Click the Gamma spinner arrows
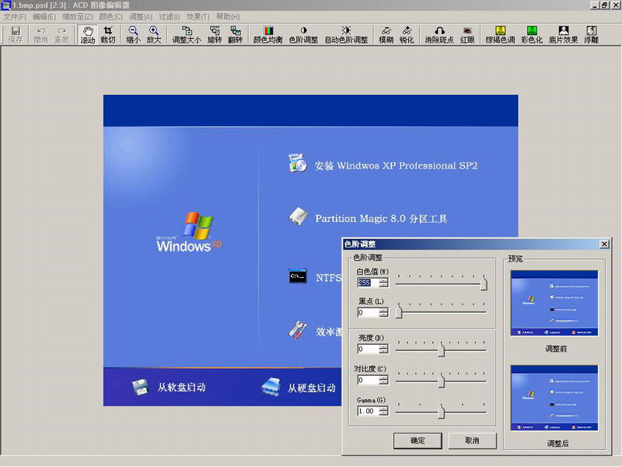The width and height of the screenshot is (622, 467). coord(383,411)
